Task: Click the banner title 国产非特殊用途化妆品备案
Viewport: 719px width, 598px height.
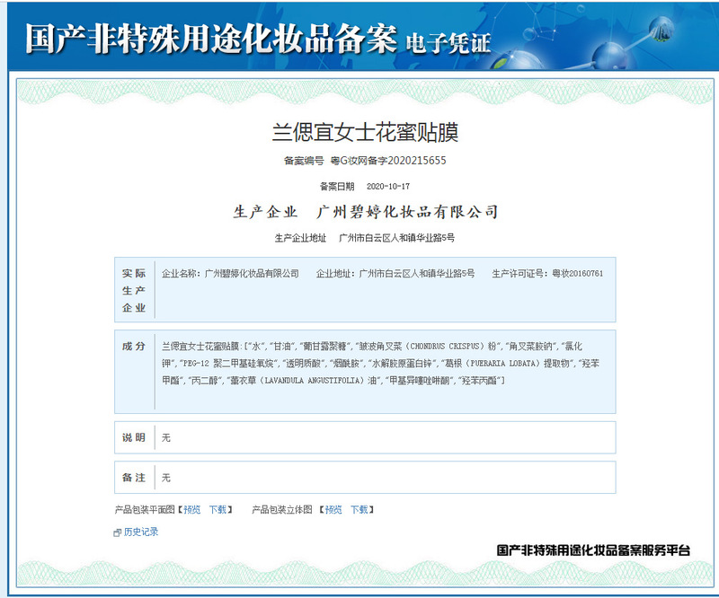Action: [211, 39]
